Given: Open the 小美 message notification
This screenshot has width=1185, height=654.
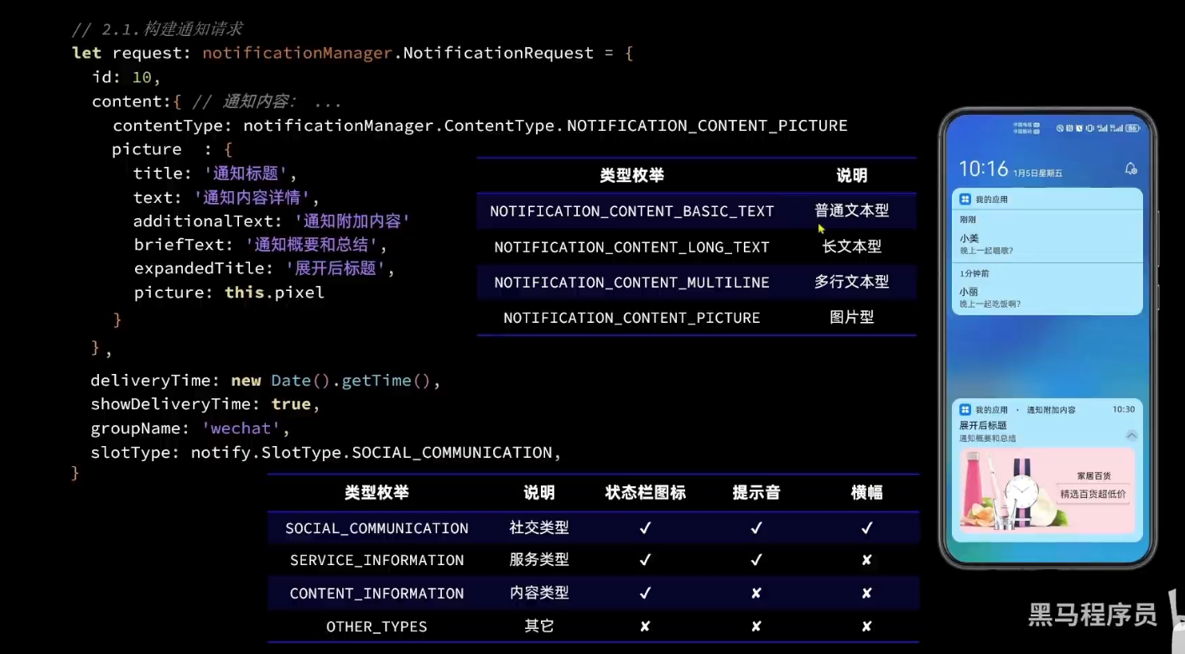Looking at the screenshot, I should click(1047, 237).
